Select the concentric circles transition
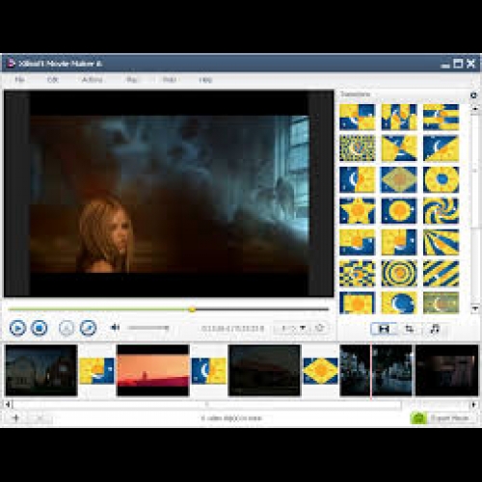This screenshot has width=482, height=482. point(399,273)
